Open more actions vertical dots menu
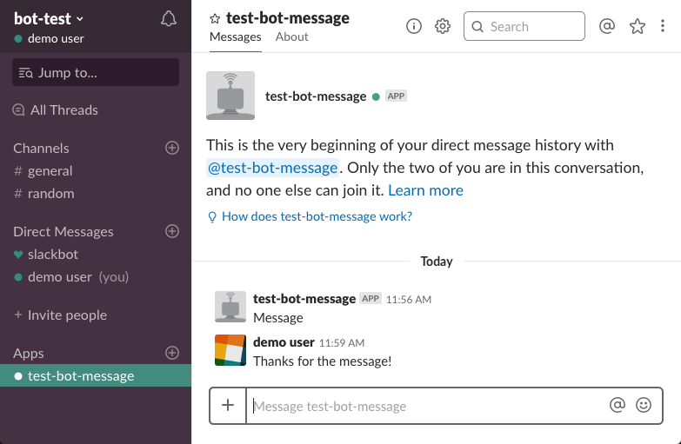 [x=664, y=26]
